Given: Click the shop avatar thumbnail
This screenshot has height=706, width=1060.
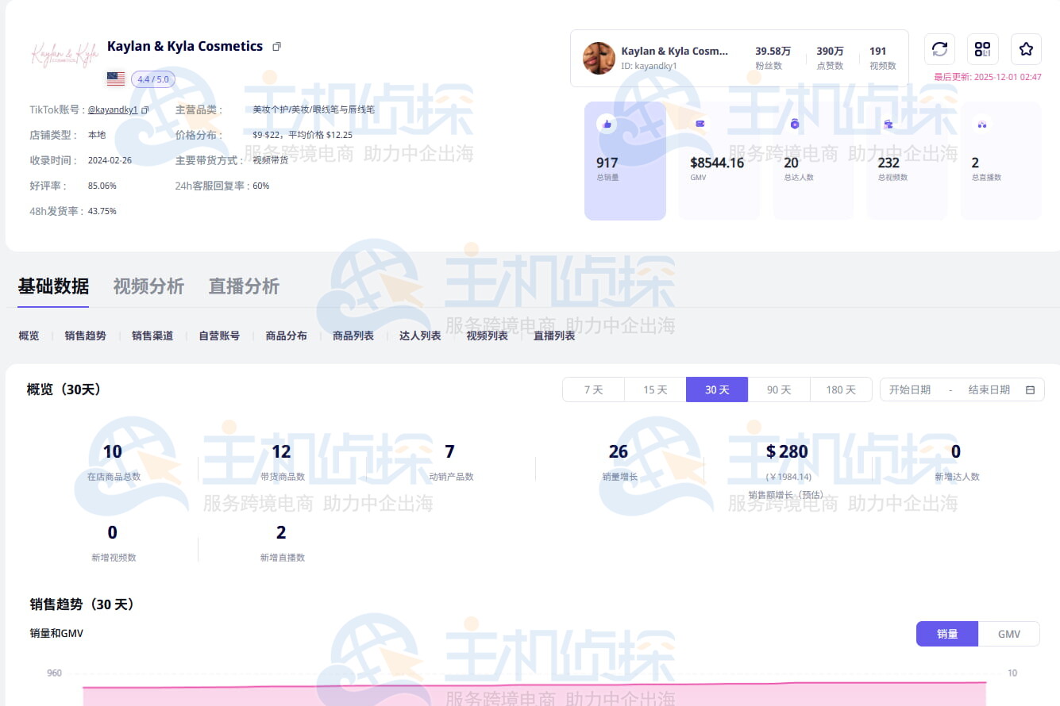Looking at the screenshot, I should 599,58.
